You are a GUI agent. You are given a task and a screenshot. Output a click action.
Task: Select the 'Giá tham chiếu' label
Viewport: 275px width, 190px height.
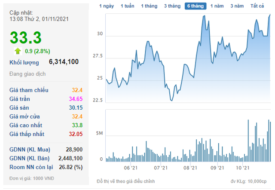[x=29, y=90]
